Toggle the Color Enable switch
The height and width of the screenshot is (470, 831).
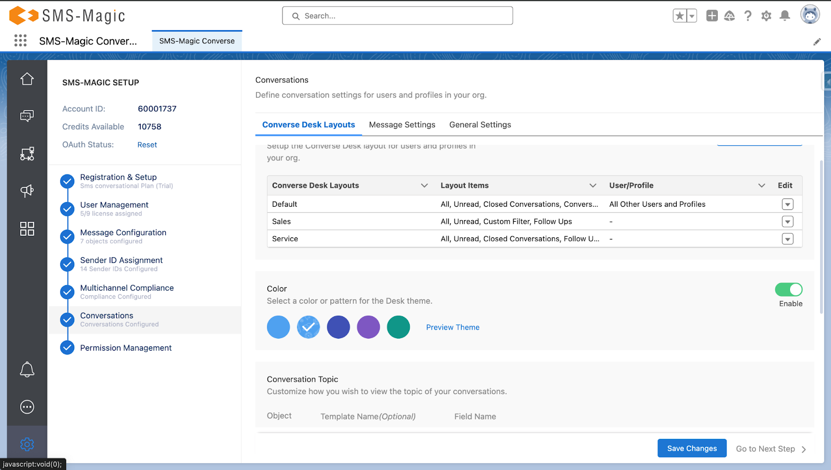tap(788, 289)
